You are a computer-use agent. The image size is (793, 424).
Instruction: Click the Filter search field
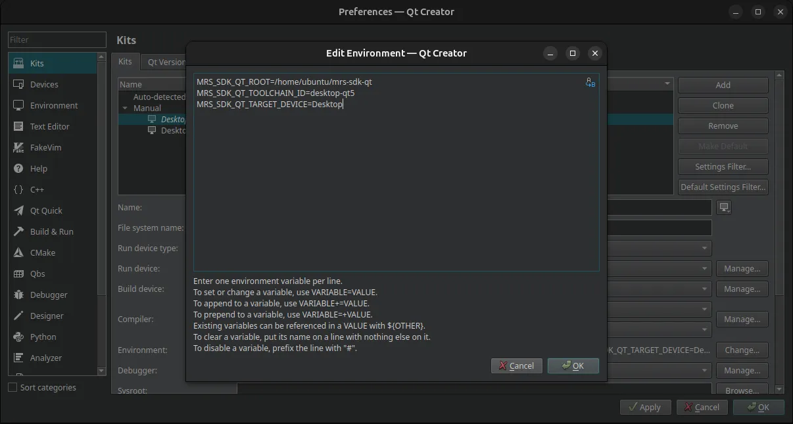tap(57, 39)
